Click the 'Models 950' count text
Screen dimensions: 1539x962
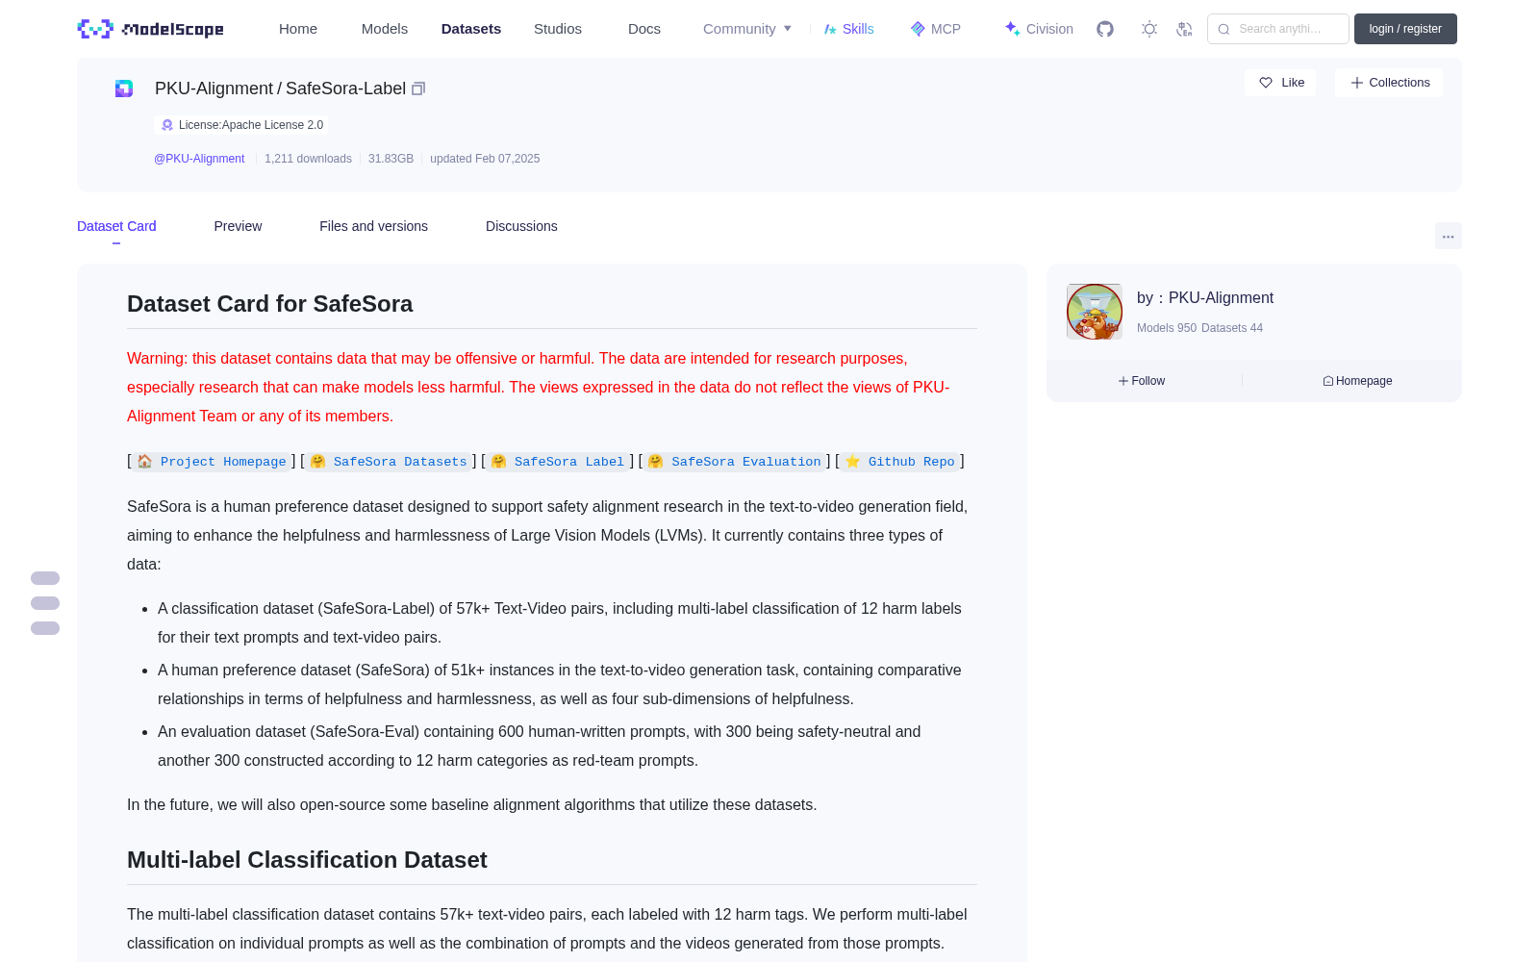point(1167,328)
